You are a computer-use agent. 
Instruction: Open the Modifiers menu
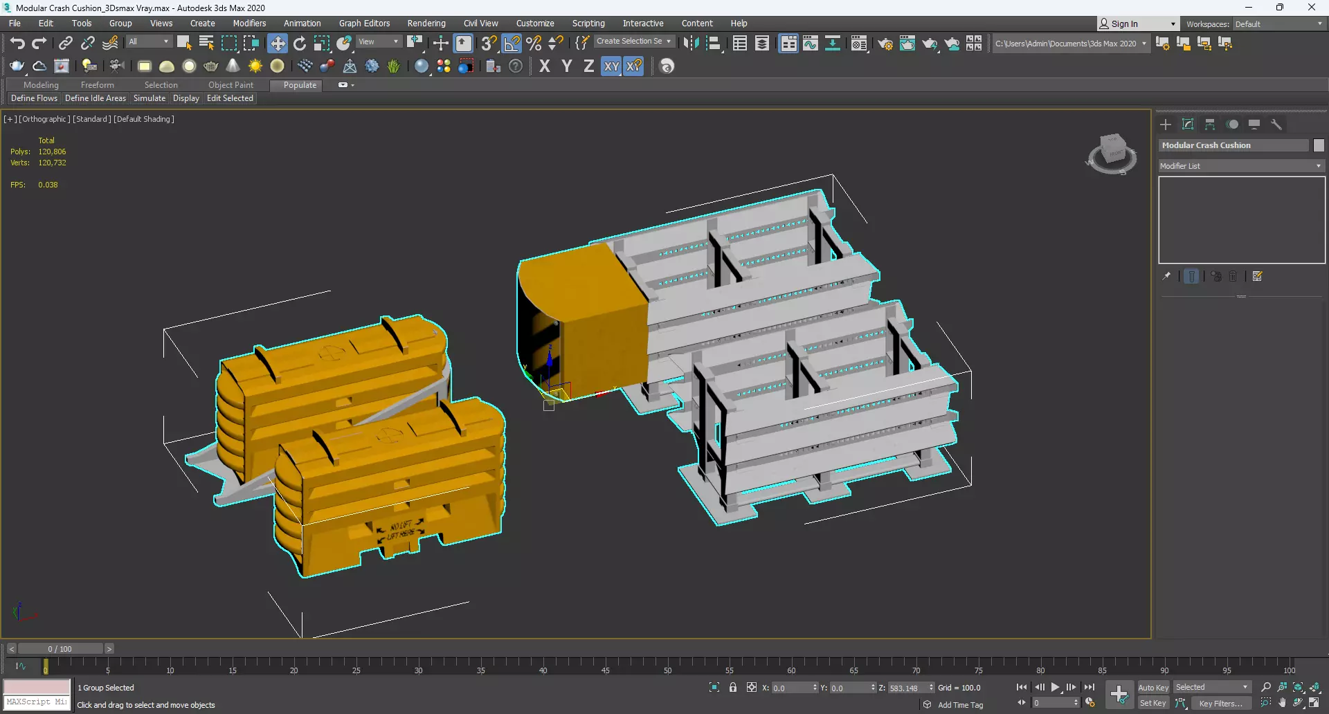click(x=249, y=24)
